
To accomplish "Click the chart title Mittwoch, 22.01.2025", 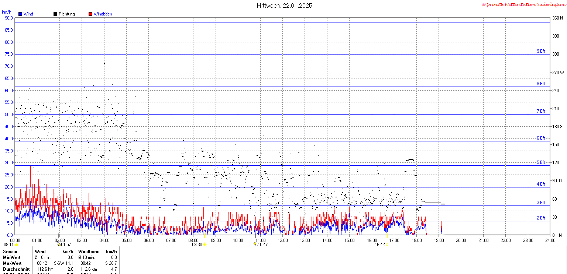I will pos(284,6).
